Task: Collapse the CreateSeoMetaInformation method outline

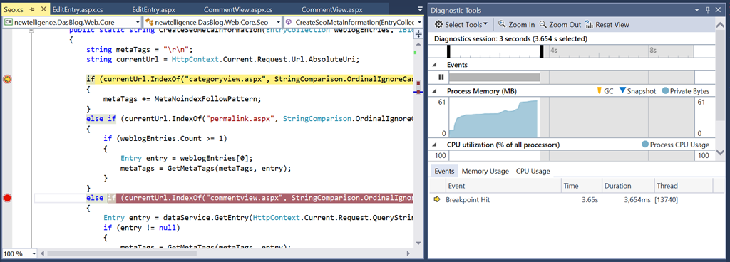Action: tap(31, 30)
